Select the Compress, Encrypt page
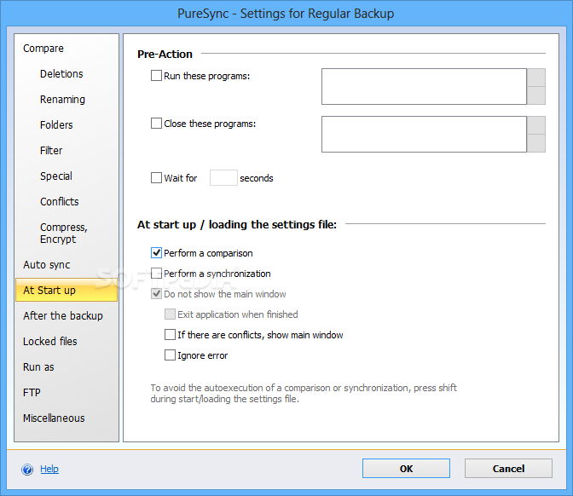Screen dimensions: 573x496 tap(64, 233)
